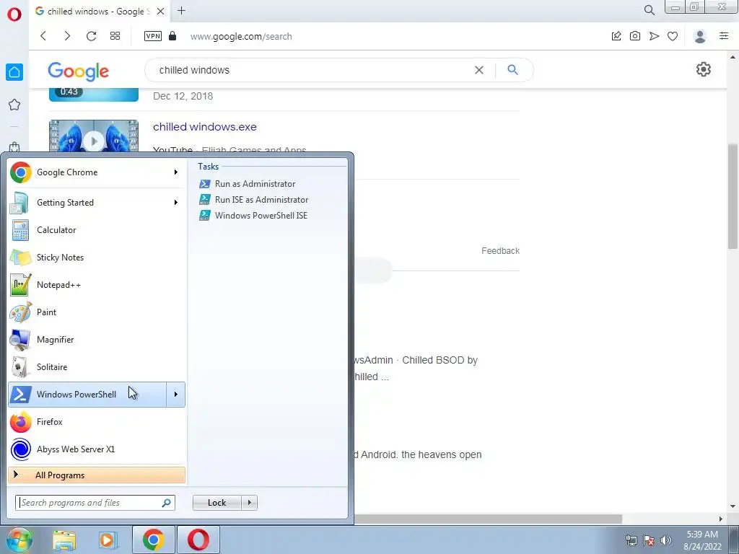Submit search with magnifier button

click(x=513, y=70)
